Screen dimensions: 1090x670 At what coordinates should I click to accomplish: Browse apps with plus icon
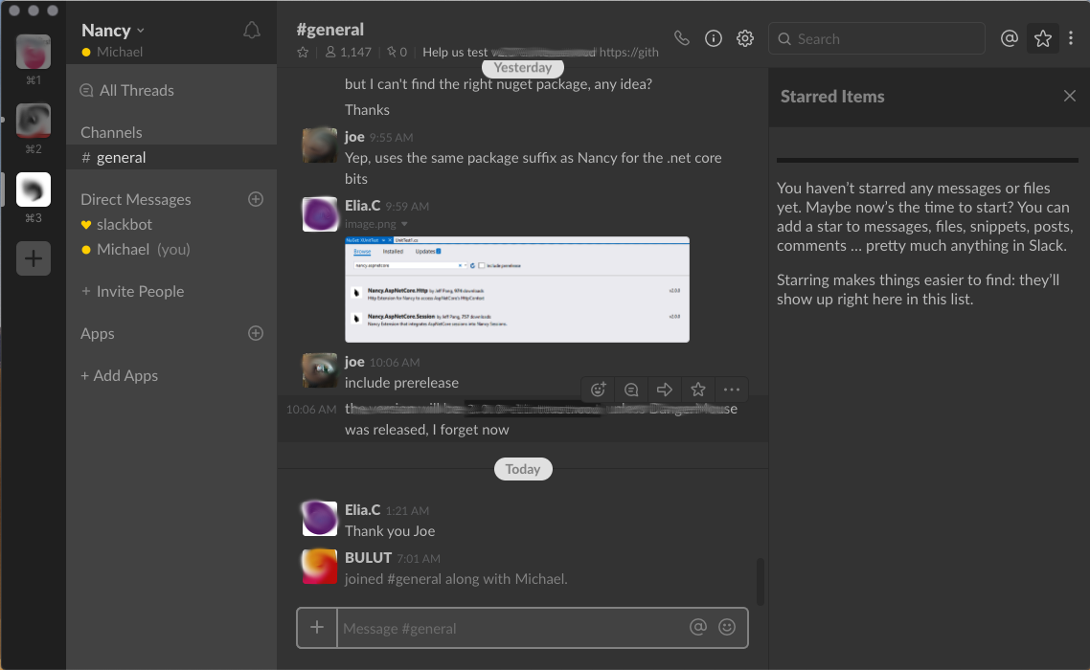click(256, 333)
